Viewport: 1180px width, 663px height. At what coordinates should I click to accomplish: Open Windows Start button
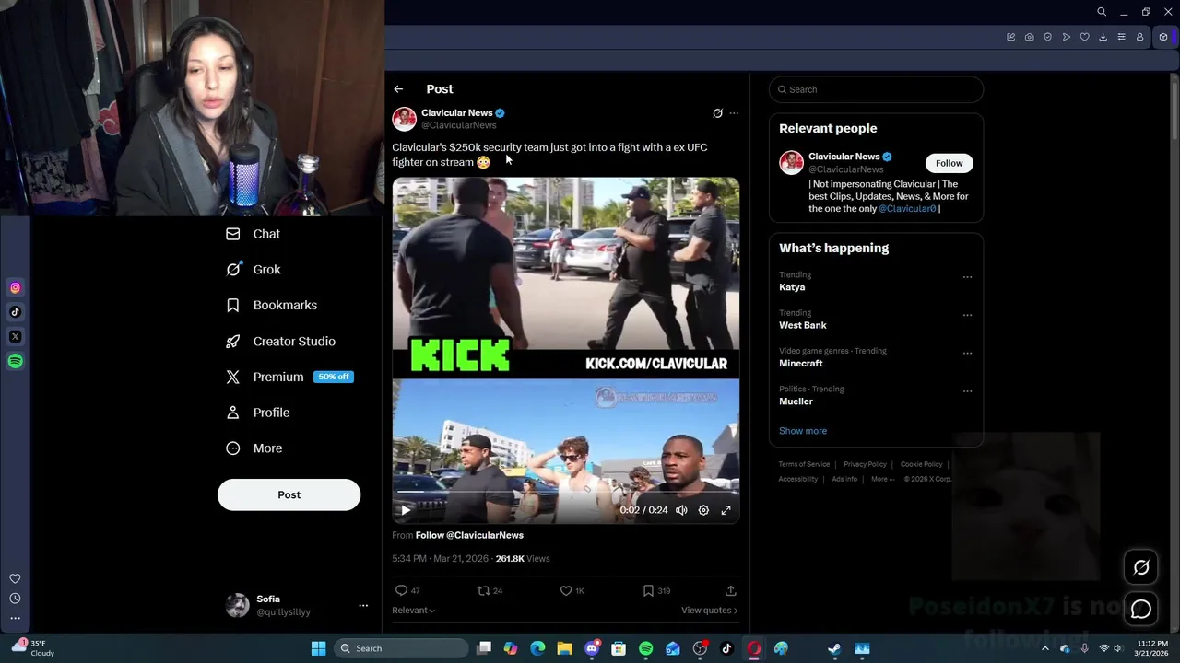318,648
